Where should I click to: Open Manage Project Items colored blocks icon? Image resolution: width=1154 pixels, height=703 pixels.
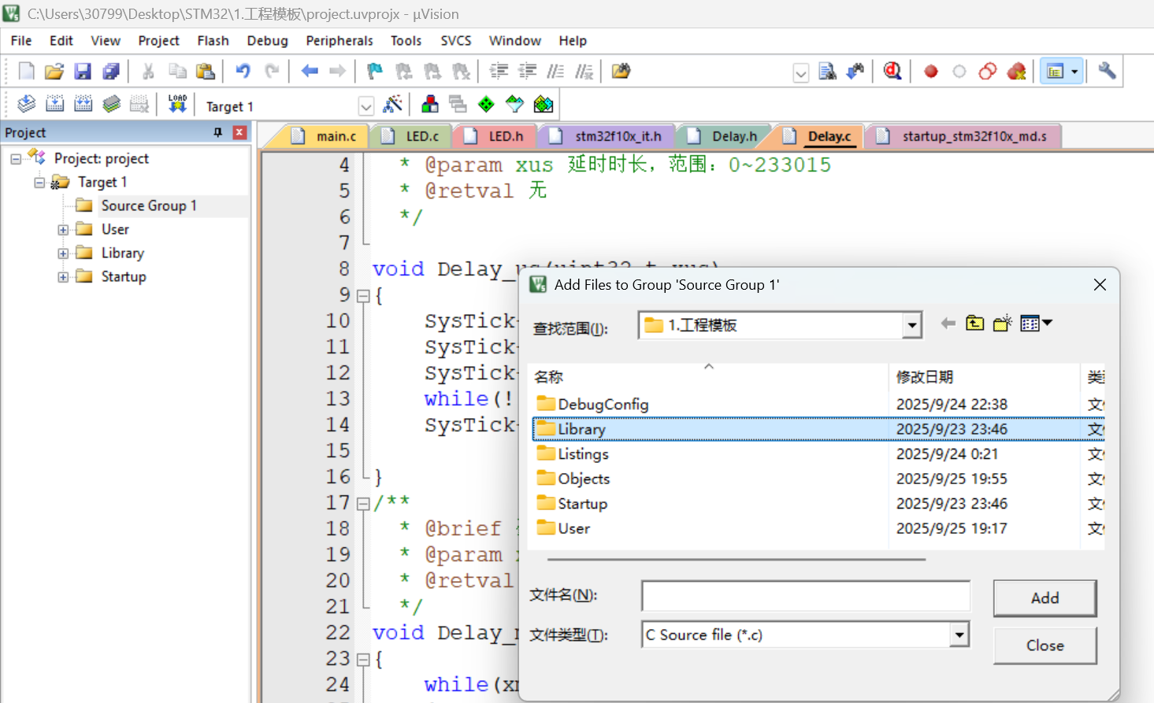[x=430, y=104]
